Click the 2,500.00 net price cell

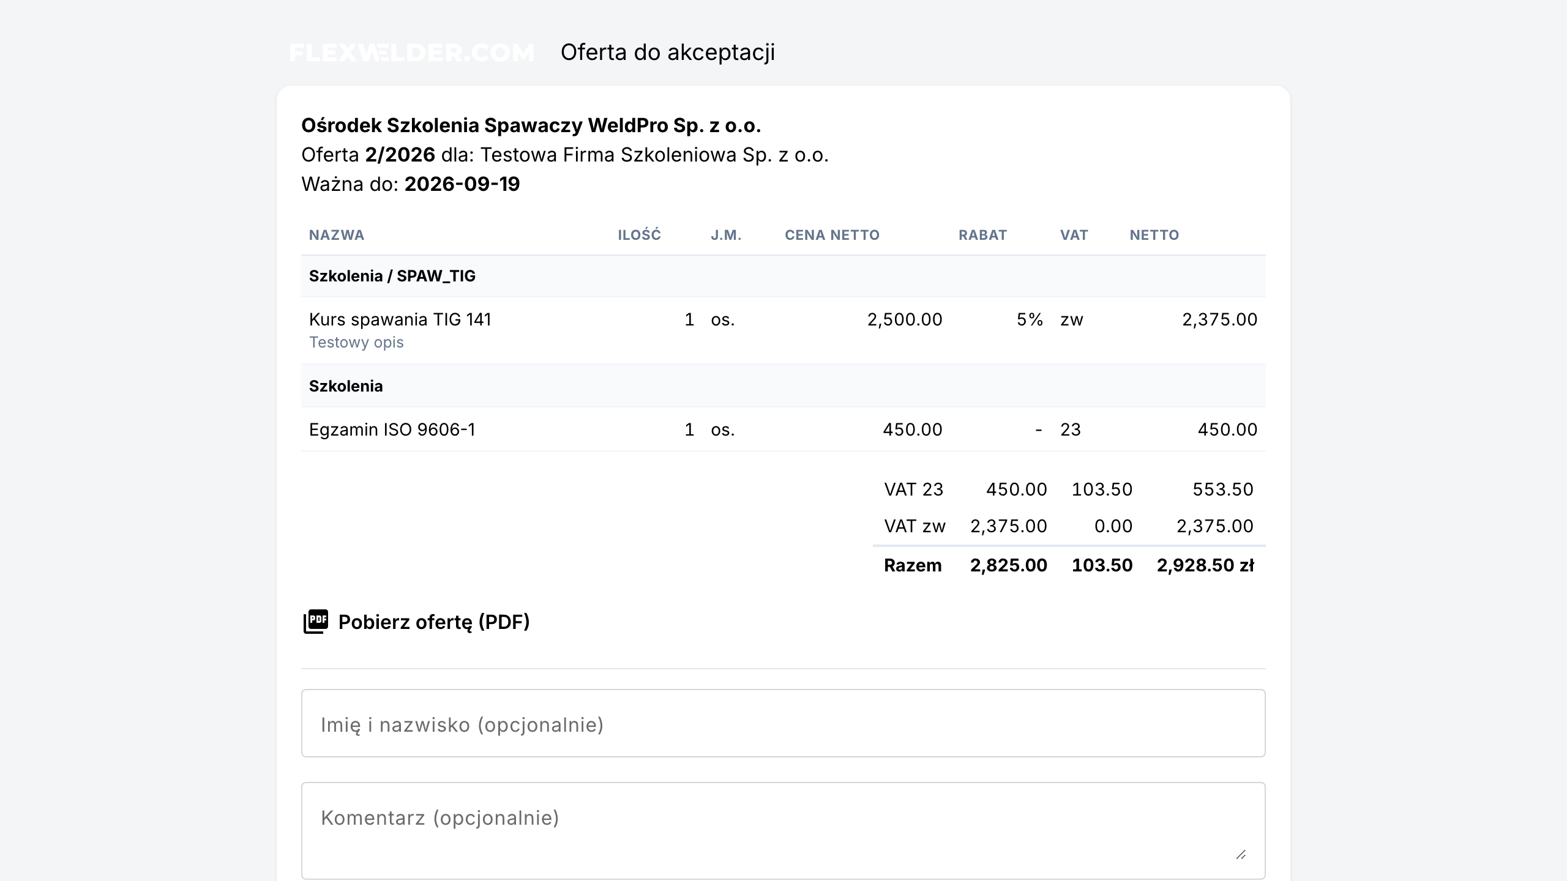(x=905, y=319)
